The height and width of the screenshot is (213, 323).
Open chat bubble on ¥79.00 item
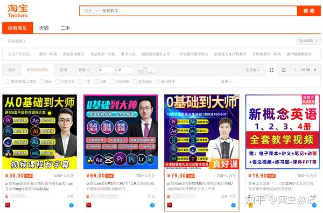233,205
